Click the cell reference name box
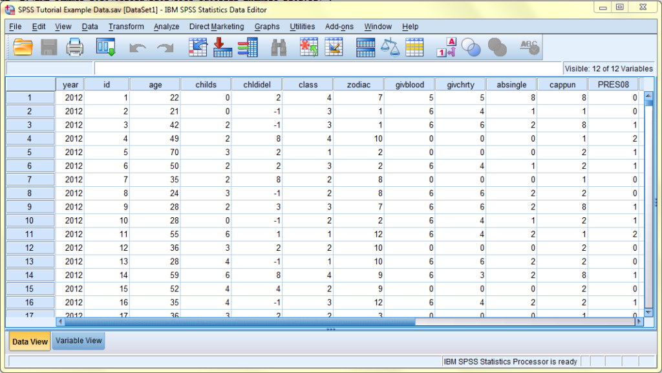The image size is (662, 373). tap(50, 69)
